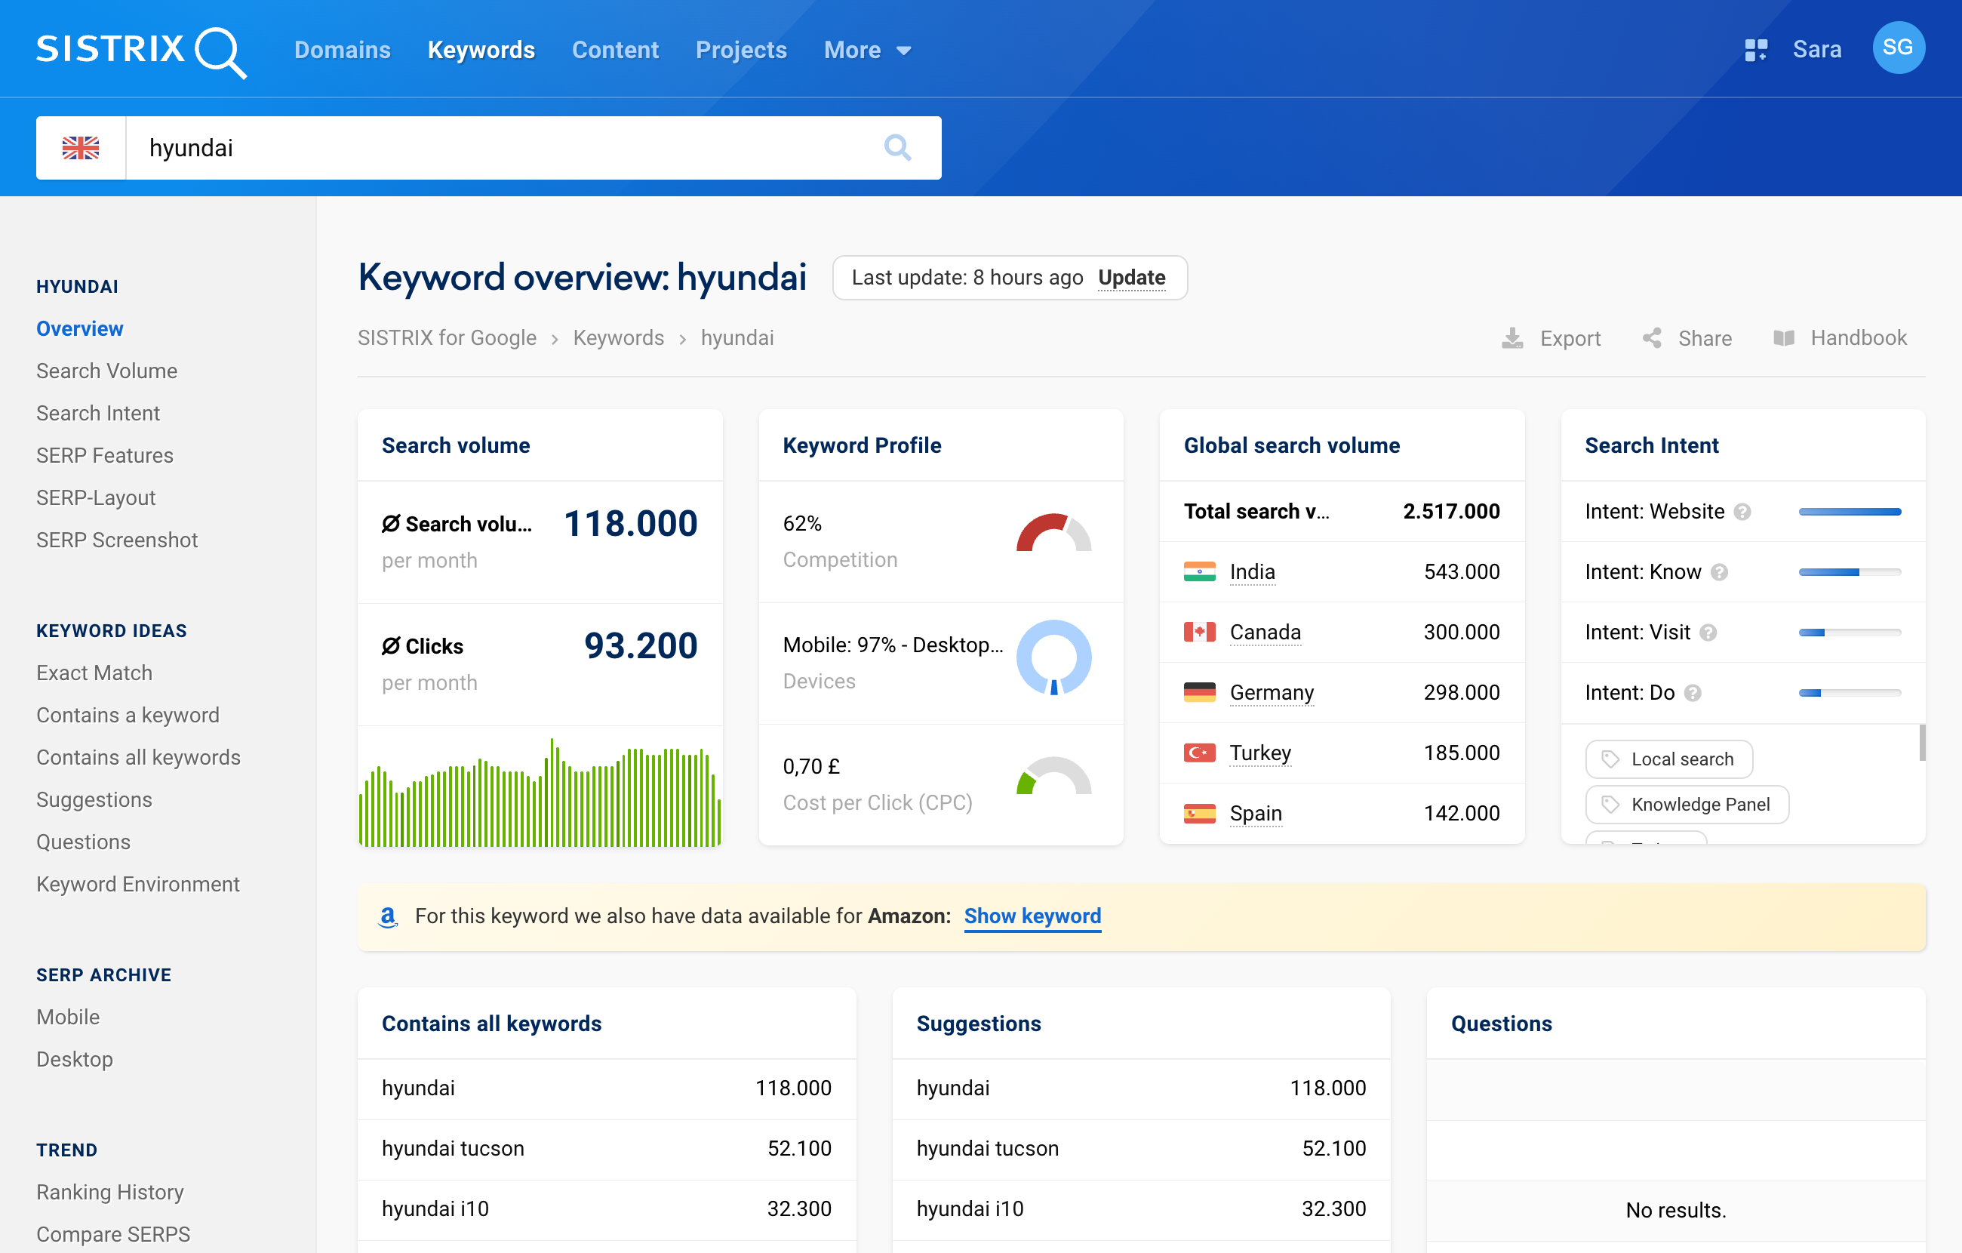Click the Update button
This screenshot has height=1253, width=1962.
click(1132, 277)
